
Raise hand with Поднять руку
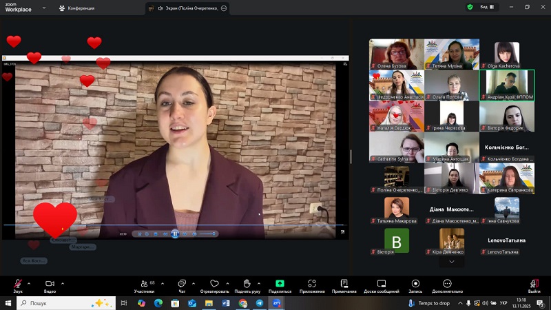247,284
